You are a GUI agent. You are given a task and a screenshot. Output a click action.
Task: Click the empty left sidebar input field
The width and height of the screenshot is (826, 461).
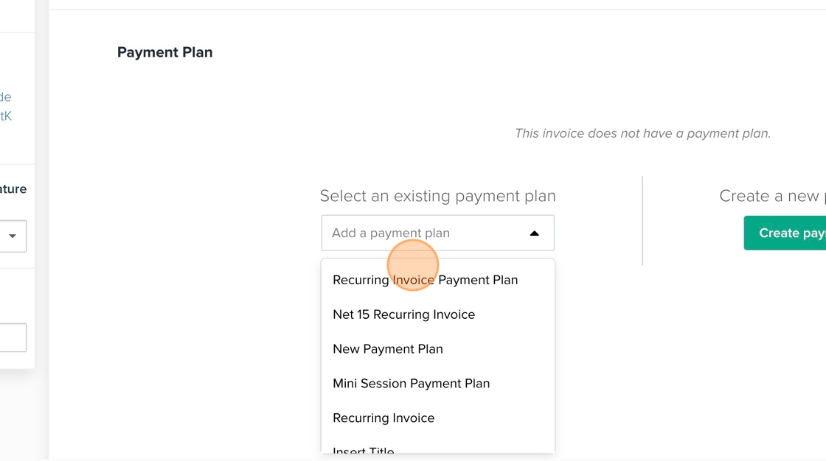click(x=13, y=338)
